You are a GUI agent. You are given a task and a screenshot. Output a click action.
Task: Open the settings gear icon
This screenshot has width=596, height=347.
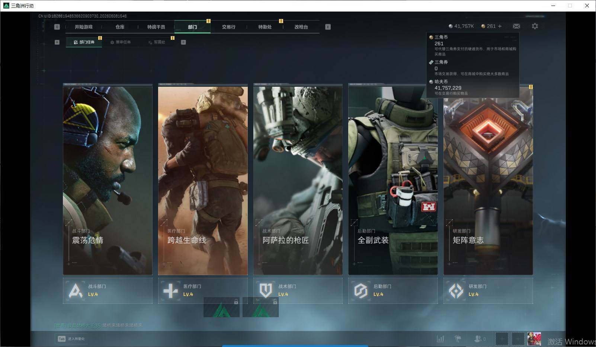pos(535,26)
